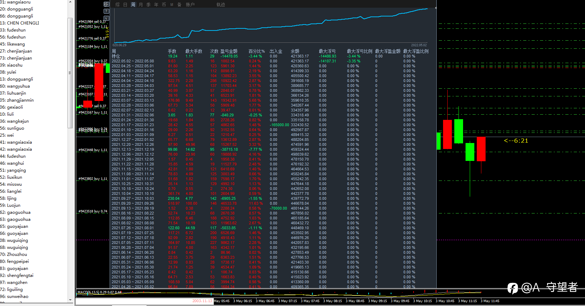The image size is (585, 306).
Task: Select account 60: wangyuhua
Action: pyautogui.click(x=15, y=86)
